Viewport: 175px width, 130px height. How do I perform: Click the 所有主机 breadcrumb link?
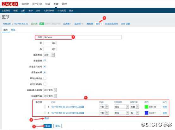pos(7,24)
